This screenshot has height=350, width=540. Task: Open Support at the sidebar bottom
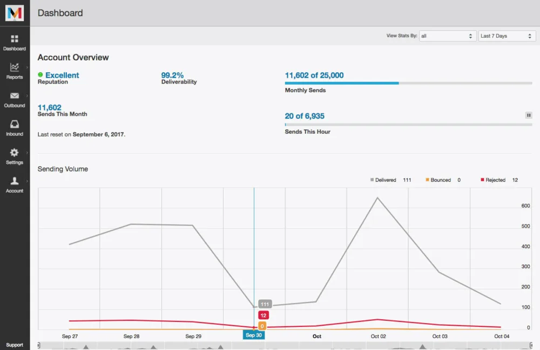click(x=15, y=345)
